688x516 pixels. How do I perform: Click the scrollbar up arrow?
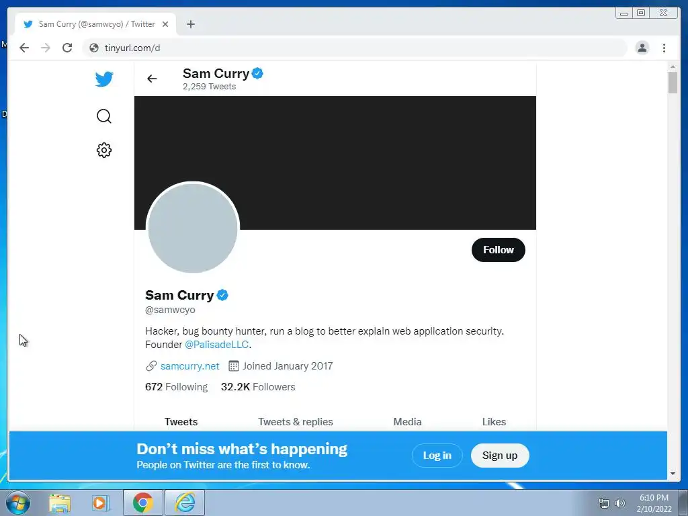coord(673,67)
